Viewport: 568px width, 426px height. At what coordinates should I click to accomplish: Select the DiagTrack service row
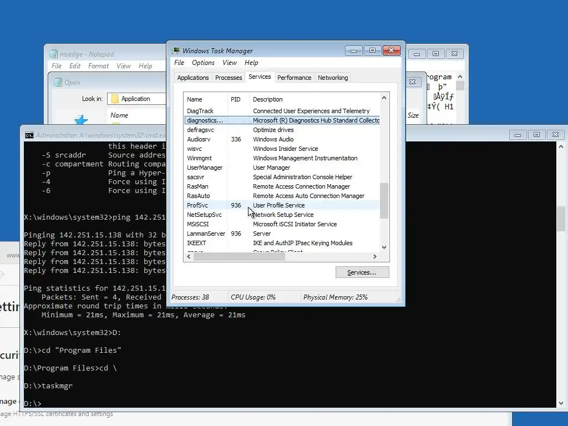[282, 111]
